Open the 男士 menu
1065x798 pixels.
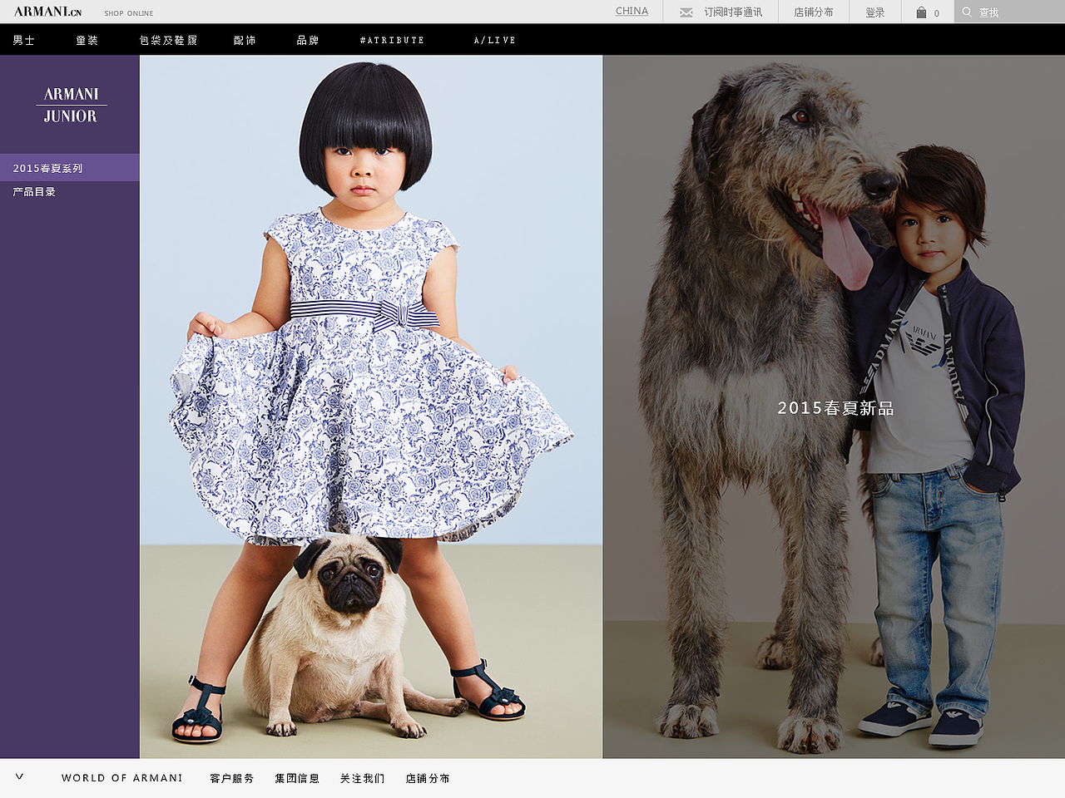24,40
